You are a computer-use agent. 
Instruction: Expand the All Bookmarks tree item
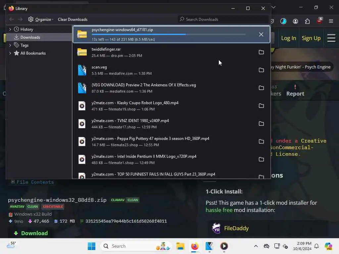pos(10,53)
